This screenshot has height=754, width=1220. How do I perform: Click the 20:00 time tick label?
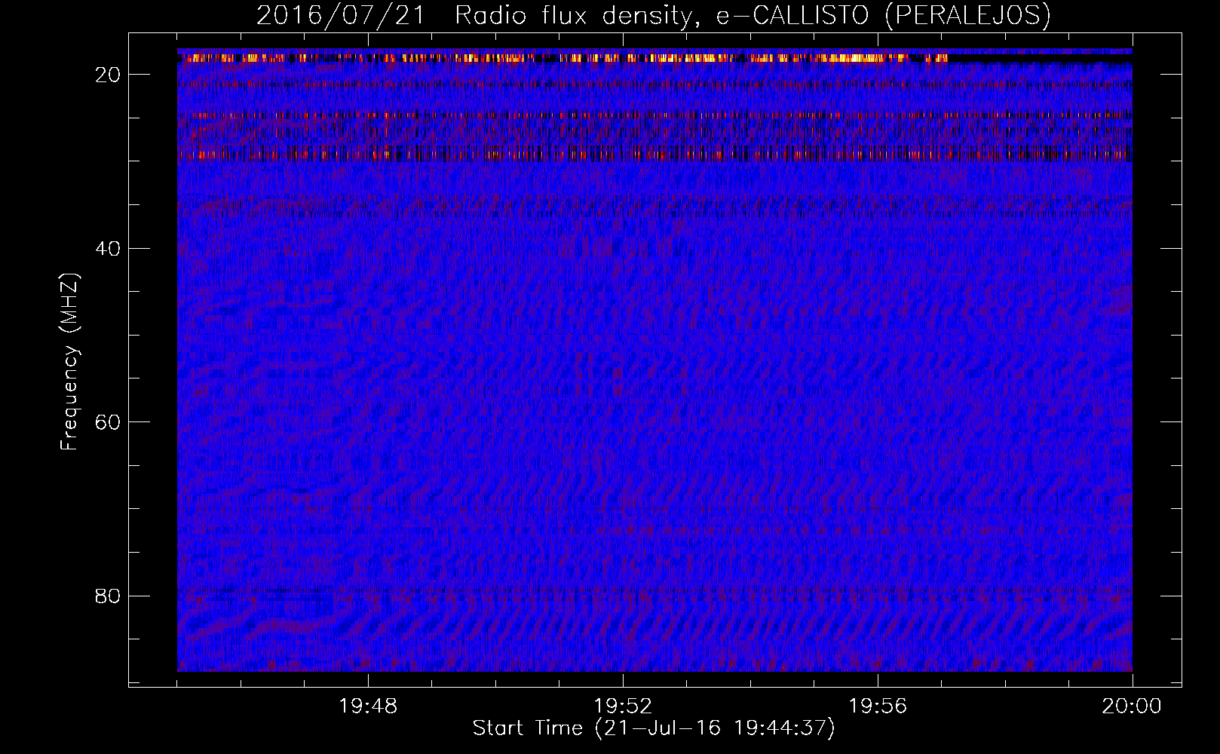(1132, 706)
